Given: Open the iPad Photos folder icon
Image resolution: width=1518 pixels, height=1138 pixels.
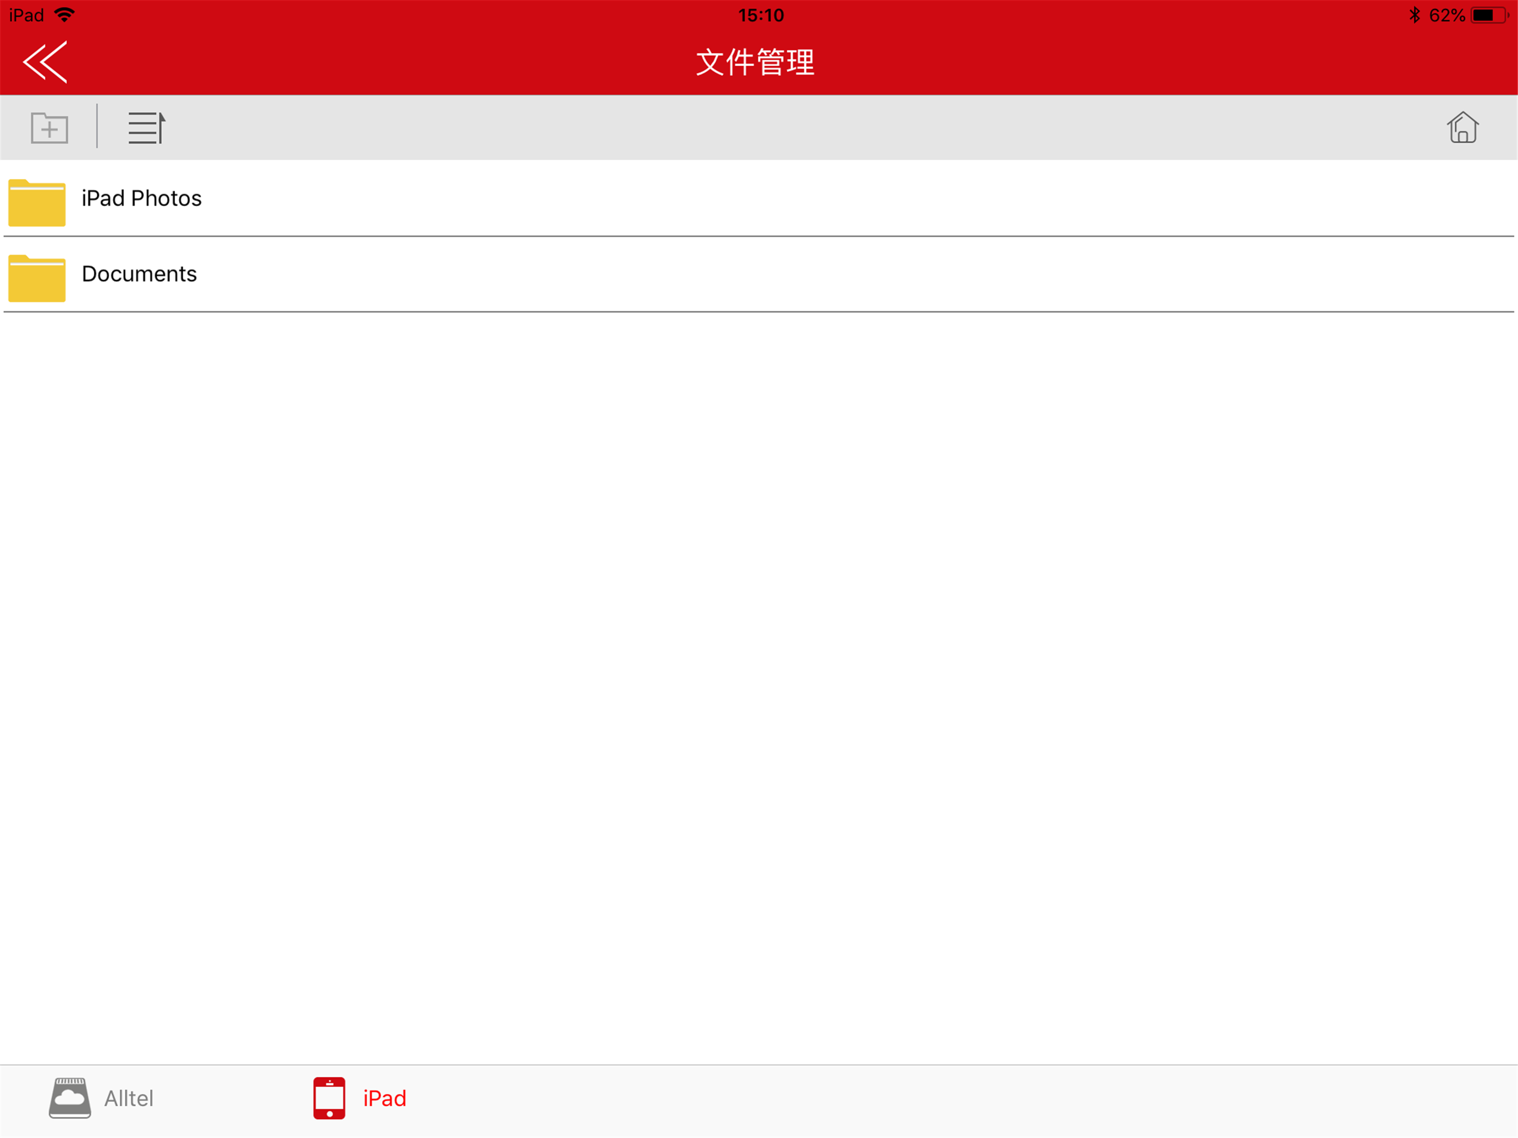Looking at the screenshot, I should tap(37, 202).
